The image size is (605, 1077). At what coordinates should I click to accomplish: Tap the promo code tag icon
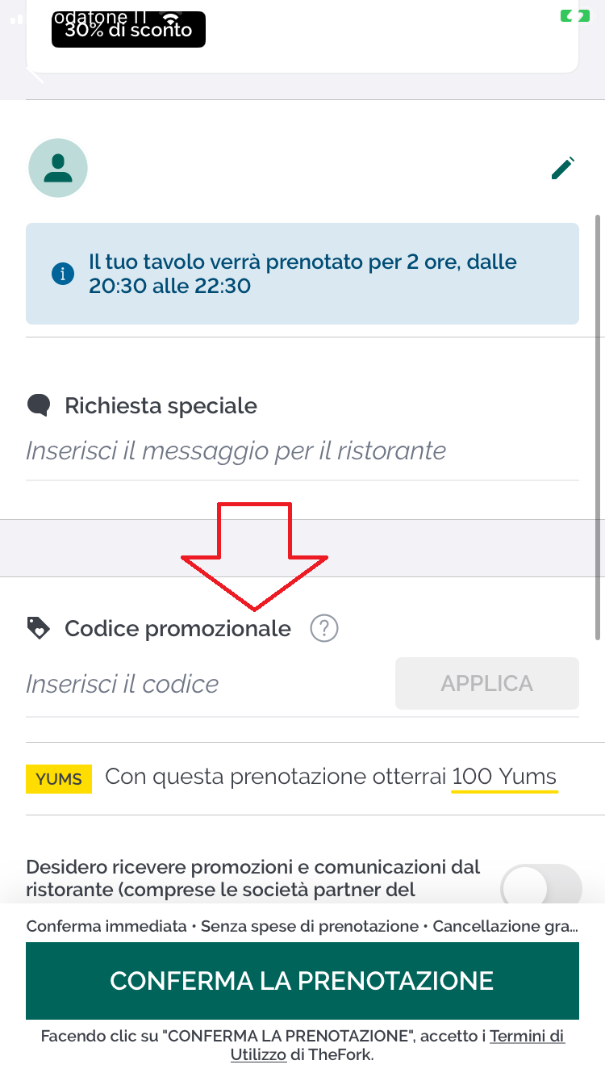click(x=39, y=628)
